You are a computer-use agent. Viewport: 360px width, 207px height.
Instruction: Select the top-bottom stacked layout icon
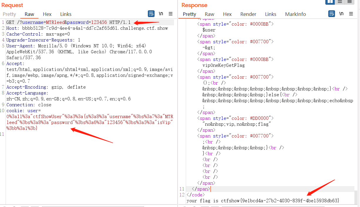coord(340,2)
